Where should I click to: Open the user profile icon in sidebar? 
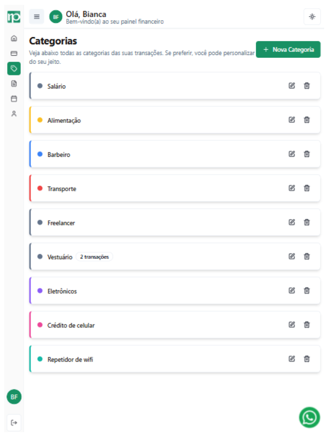[x=14, y=114]
